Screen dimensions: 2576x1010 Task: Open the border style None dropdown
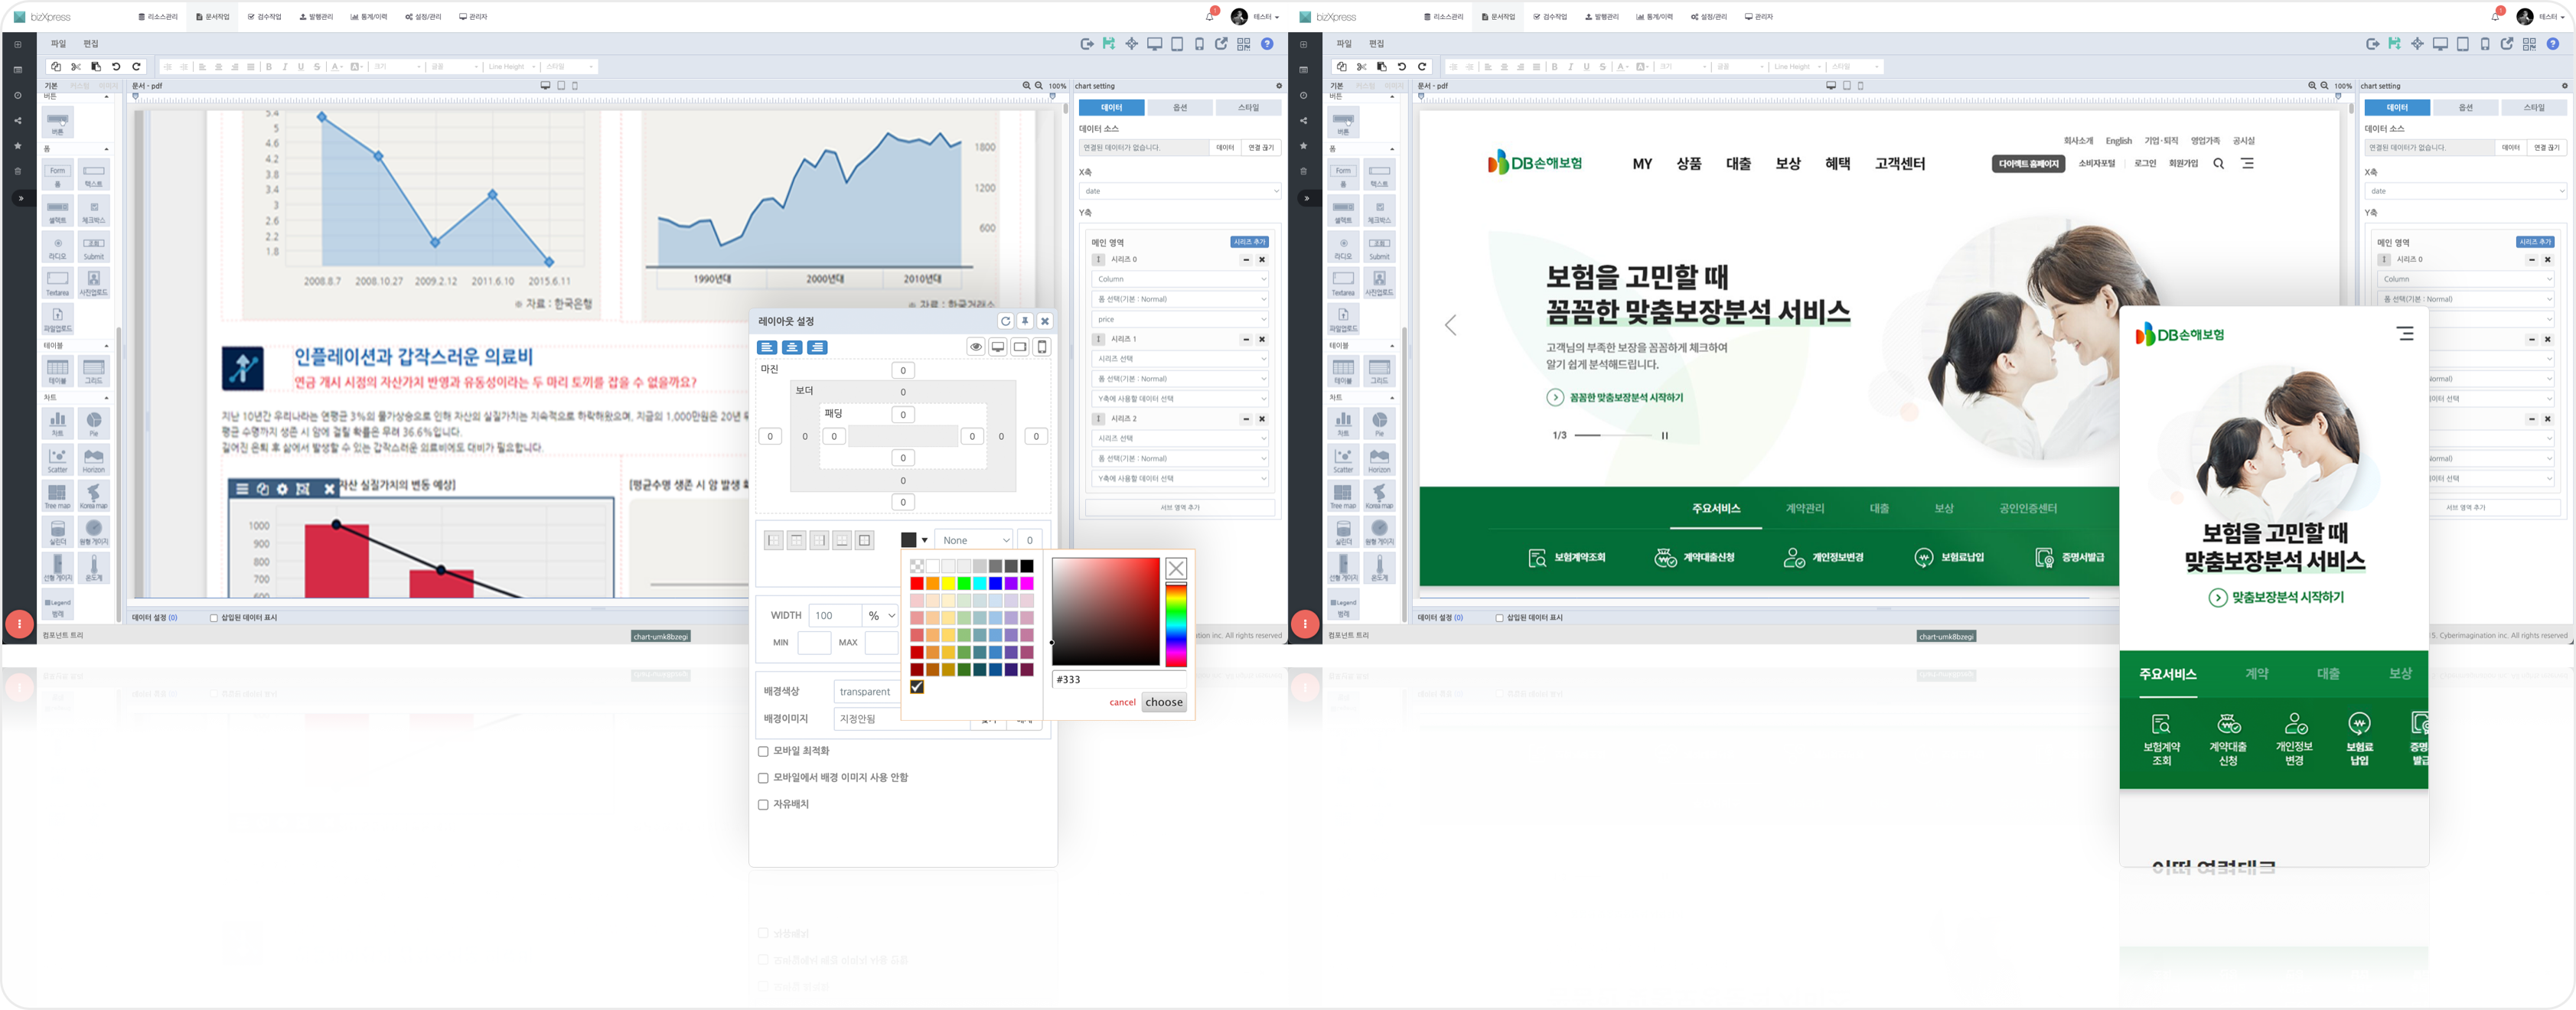(974, 540)
